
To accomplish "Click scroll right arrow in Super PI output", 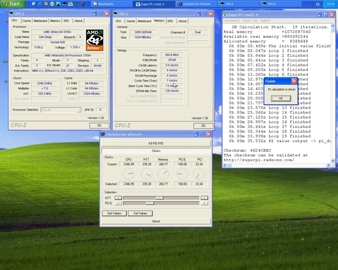I will (328, 165).
